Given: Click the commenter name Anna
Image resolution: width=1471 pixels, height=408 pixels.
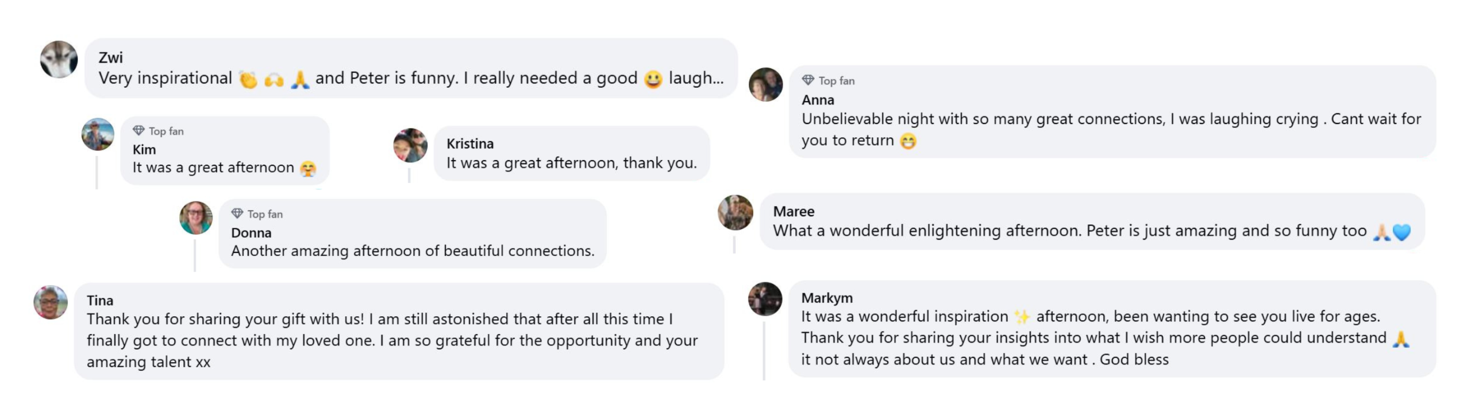Looking at the screenshot, I should click(818, 100).
